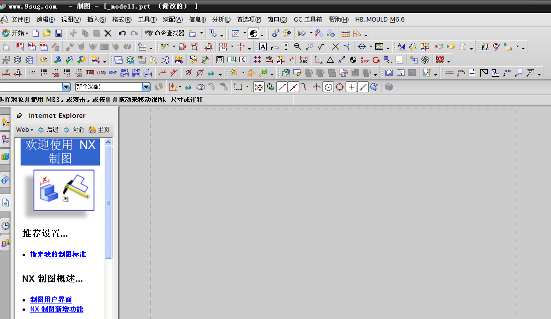Save the part with the floppy disk icon
551x319 pixels.
tap(59, 33)
